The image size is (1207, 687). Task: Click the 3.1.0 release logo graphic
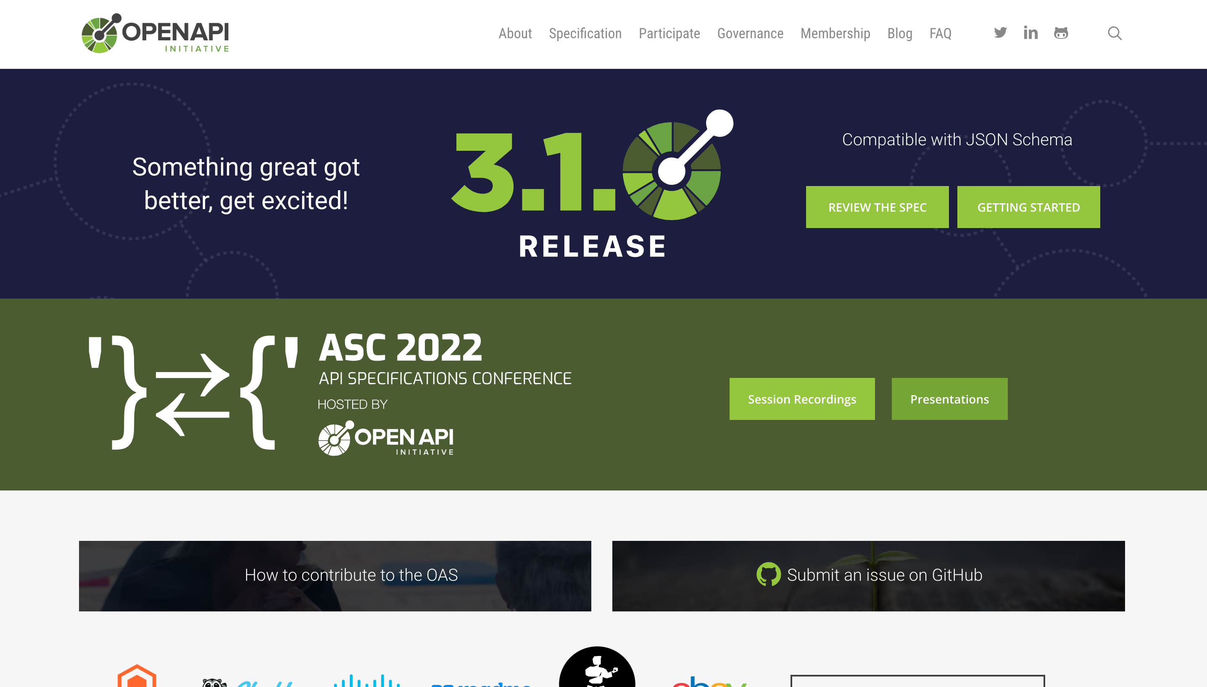tap(592, 184)
